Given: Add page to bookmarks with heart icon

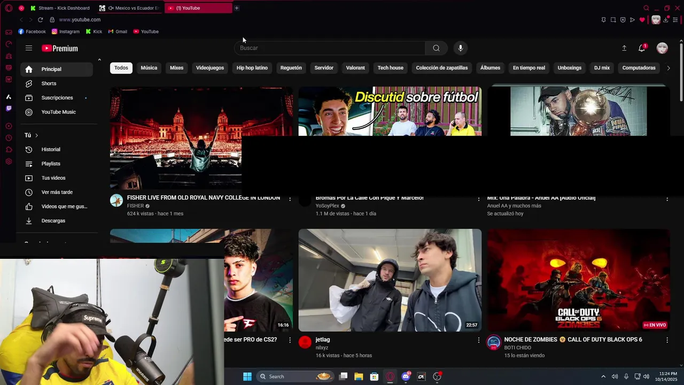Looking at the screenshot, I should (x=642, y=20).
